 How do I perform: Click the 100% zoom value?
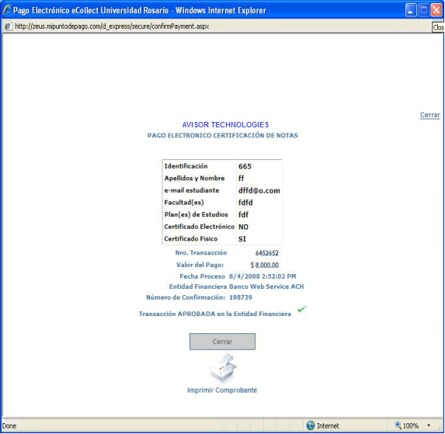pos(411,425)
